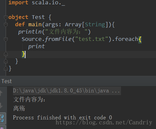Click the 'String' type in the signature
This screenshot has width=156, height=129.
point(95,25)
